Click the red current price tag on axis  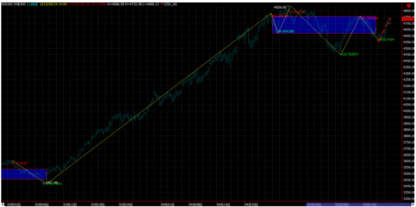407,19
